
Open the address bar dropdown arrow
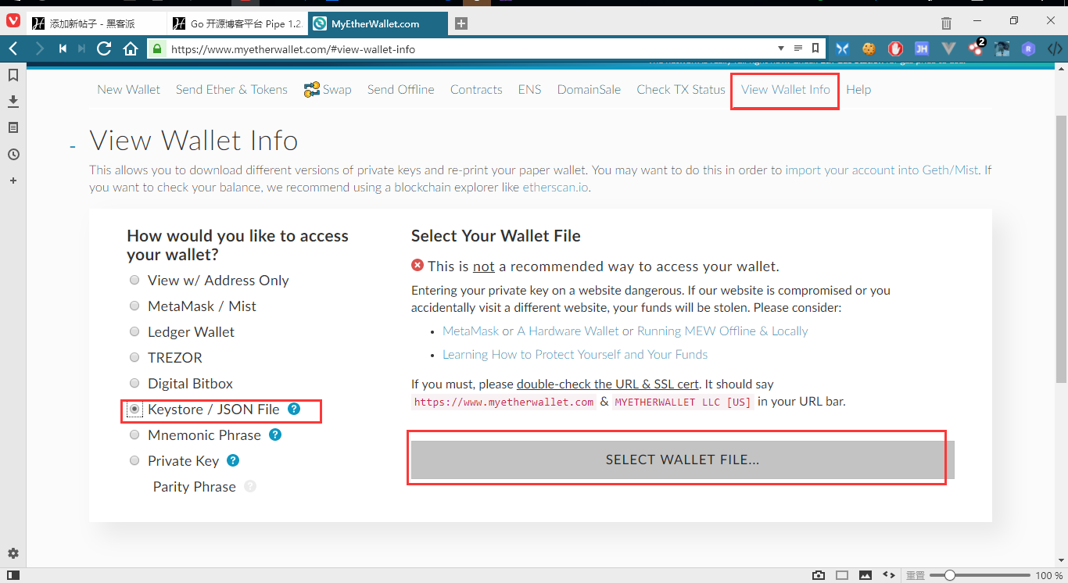pyautogui.click(x=779, y=48)
